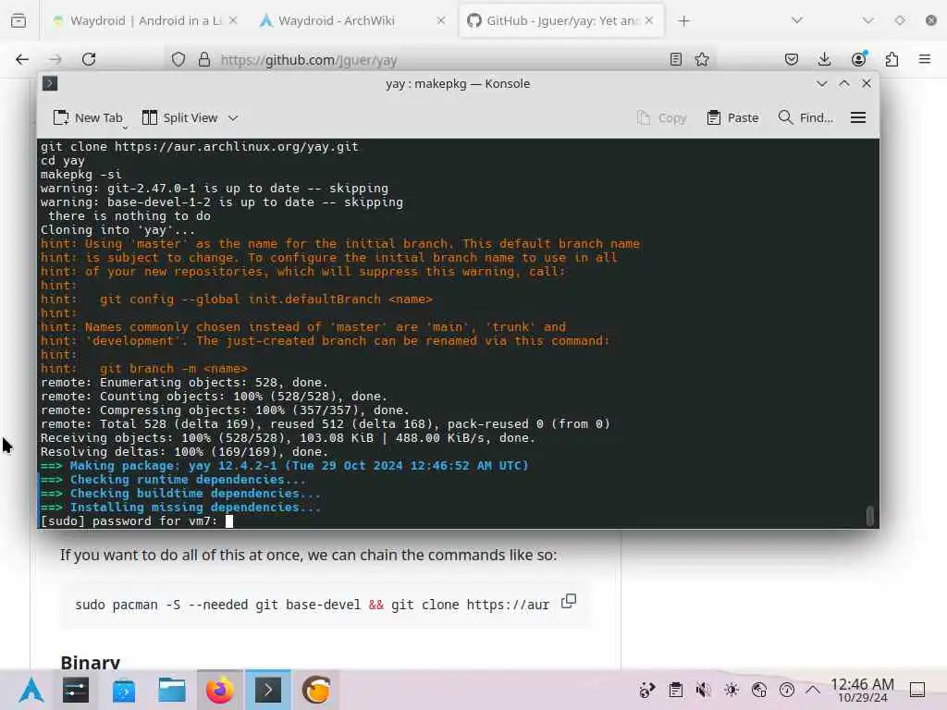
Task: Show hidden system tray icons
Action: pyautogui.click(x=813, y=690)
